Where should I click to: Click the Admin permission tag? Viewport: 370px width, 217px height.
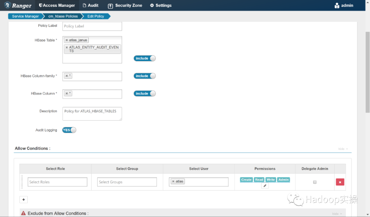pyautogui.click(x=284, y=180)
